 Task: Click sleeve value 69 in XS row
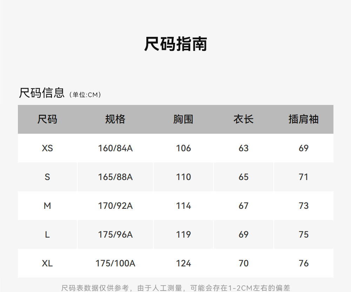click(304, 148)
